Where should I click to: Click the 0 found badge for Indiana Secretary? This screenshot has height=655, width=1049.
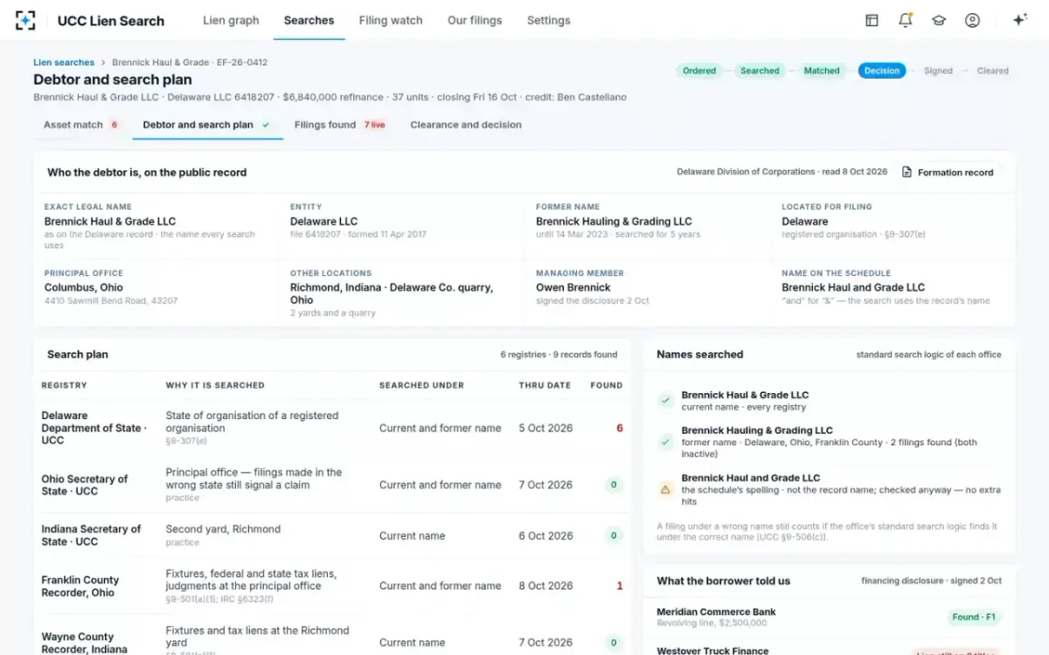[x=614, y=535]
